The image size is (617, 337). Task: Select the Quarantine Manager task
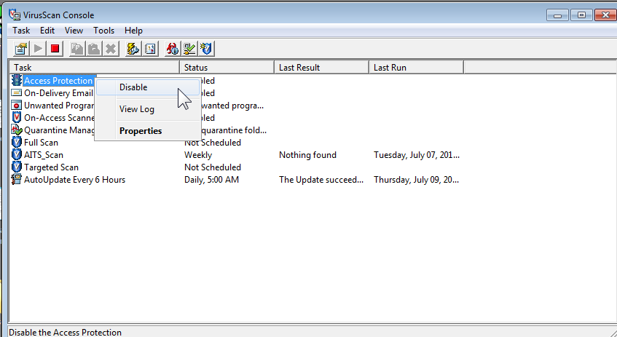click(59, 130)
